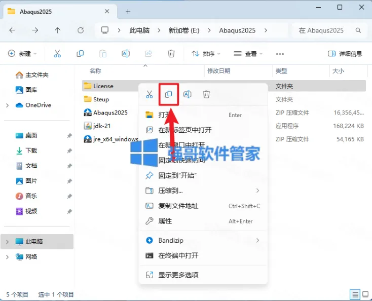Go forward with the right arrow
Viewport: 372px width, 301px height.
point(35,30)
